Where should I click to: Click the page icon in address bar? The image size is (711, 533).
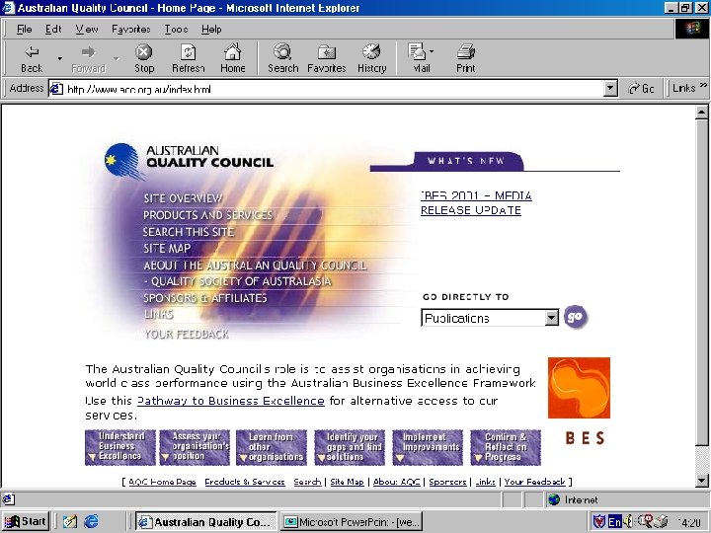click(x=55, y=89)
